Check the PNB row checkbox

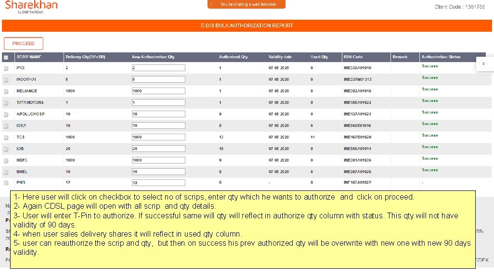(6, 183)
